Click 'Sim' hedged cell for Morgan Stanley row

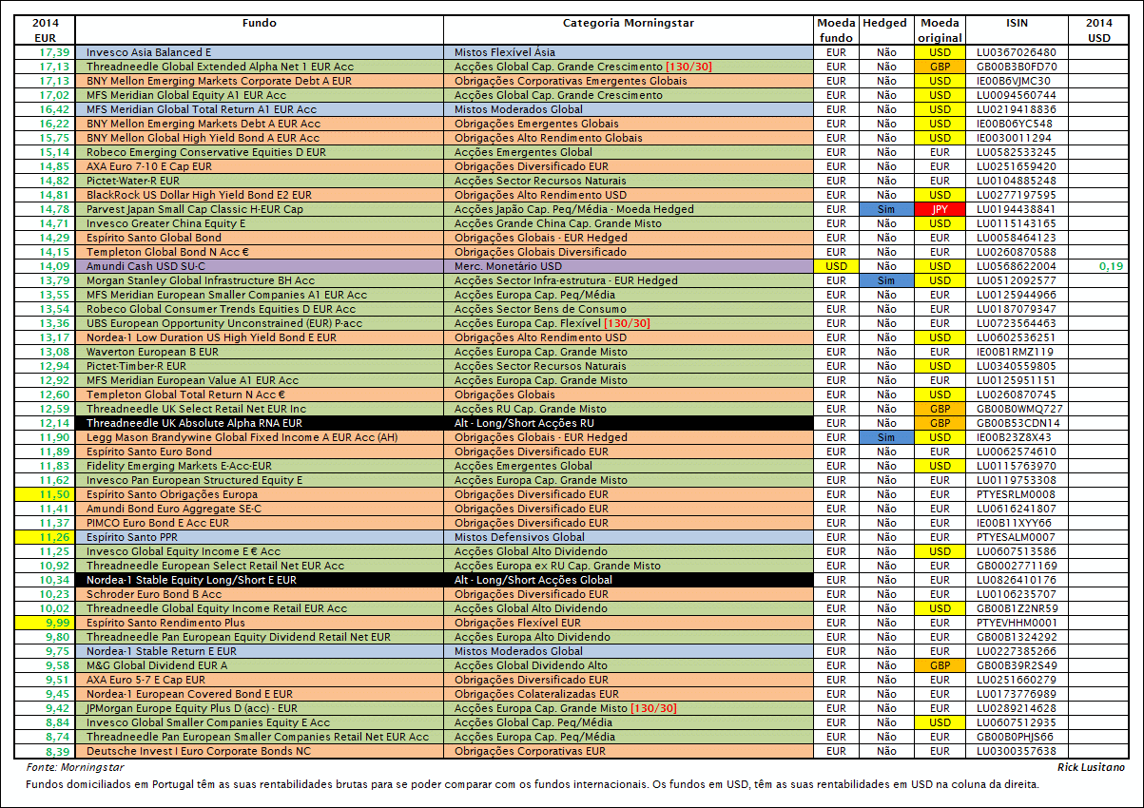(x=885, y=280)
